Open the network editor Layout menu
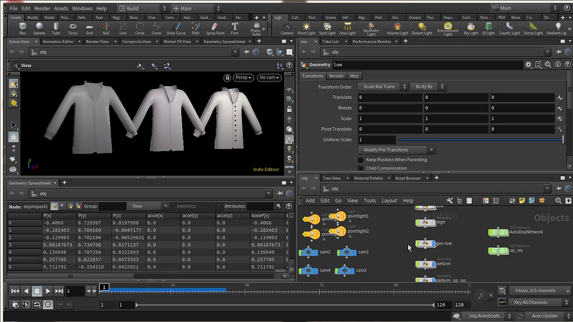The height and width of the screenshot is (322, 573). (x=389, y=201)
